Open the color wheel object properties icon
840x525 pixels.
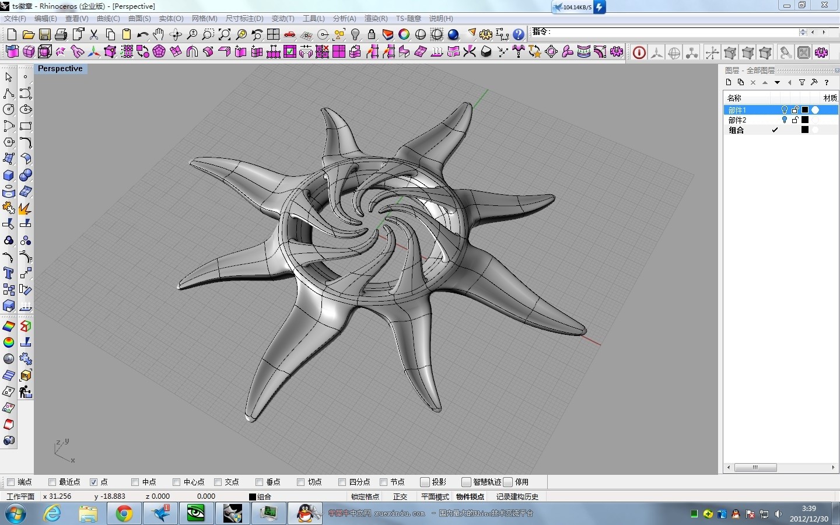coord(404,34)
